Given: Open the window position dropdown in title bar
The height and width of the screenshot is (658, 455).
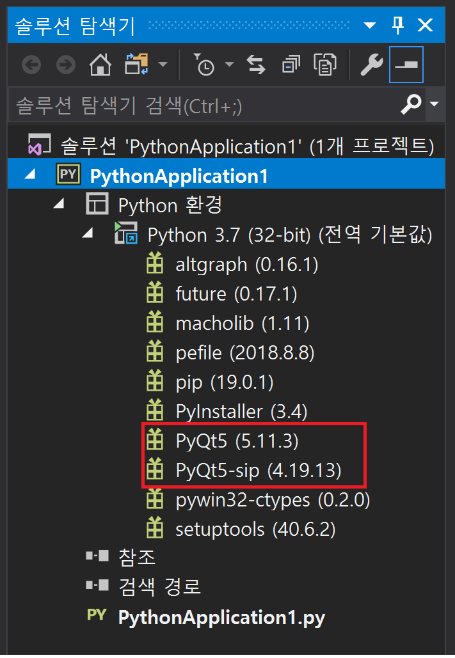Looking at the screenshot, I should 370,26.
